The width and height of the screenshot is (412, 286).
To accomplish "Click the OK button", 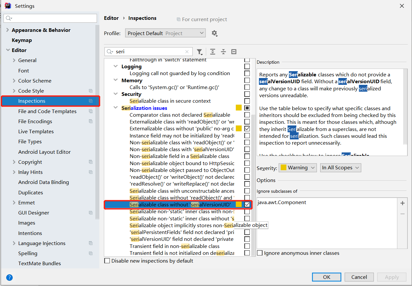I will (x=327, y=277).
